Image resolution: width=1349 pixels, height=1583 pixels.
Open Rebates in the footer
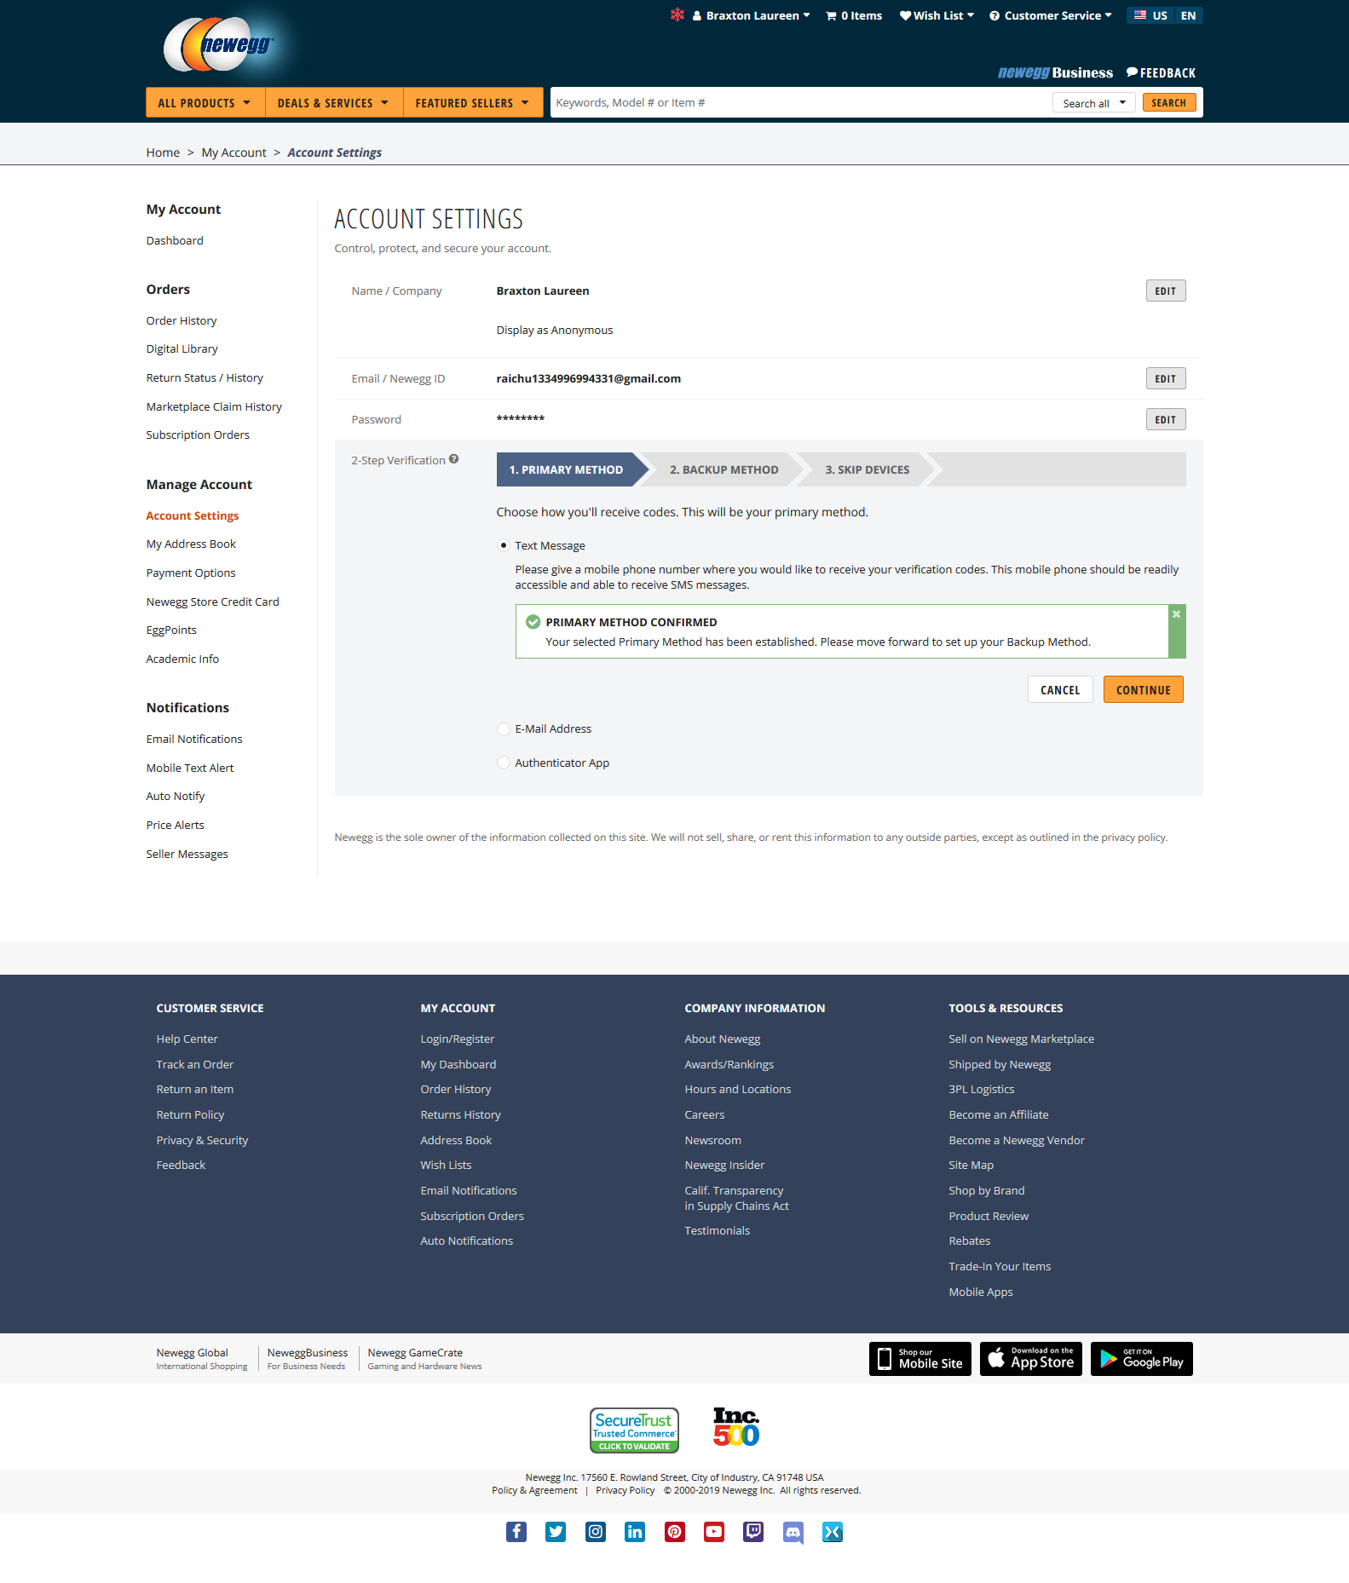969,1241
